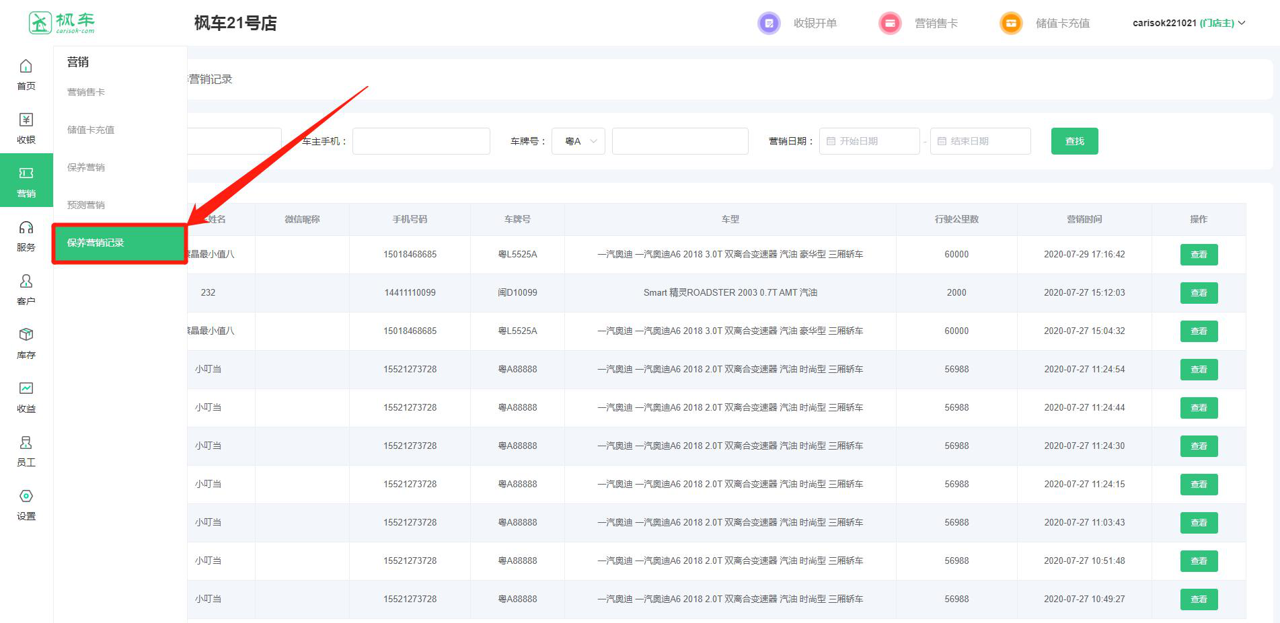The image size is (1280, 623).
Task: Click 查看 for the 15:04:32 record
Action: (x=1199, y=331)
